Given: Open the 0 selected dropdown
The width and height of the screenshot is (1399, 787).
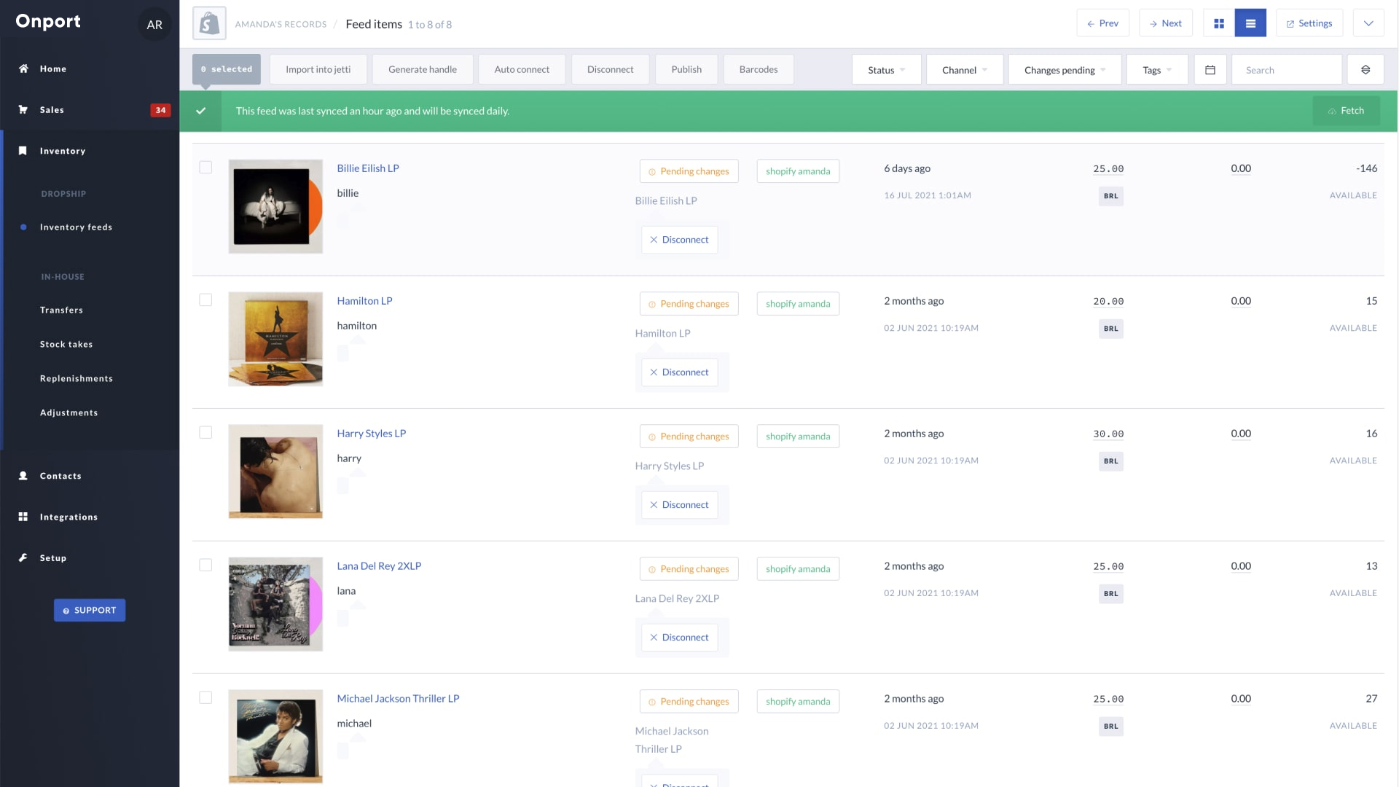Looking at the screenshot, I should (x=227, y=69).
